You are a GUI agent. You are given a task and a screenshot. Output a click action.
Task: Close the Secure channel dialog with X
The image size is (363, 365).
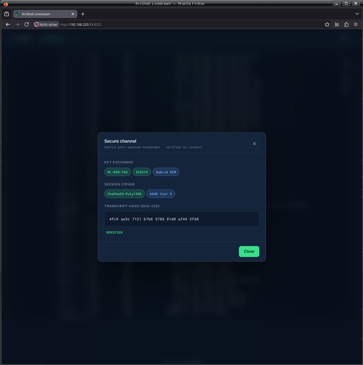tap(254, 143)
